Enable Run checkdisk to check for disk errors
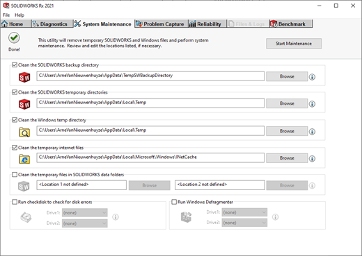The image size is (362, 256). (x=15, y=202)
